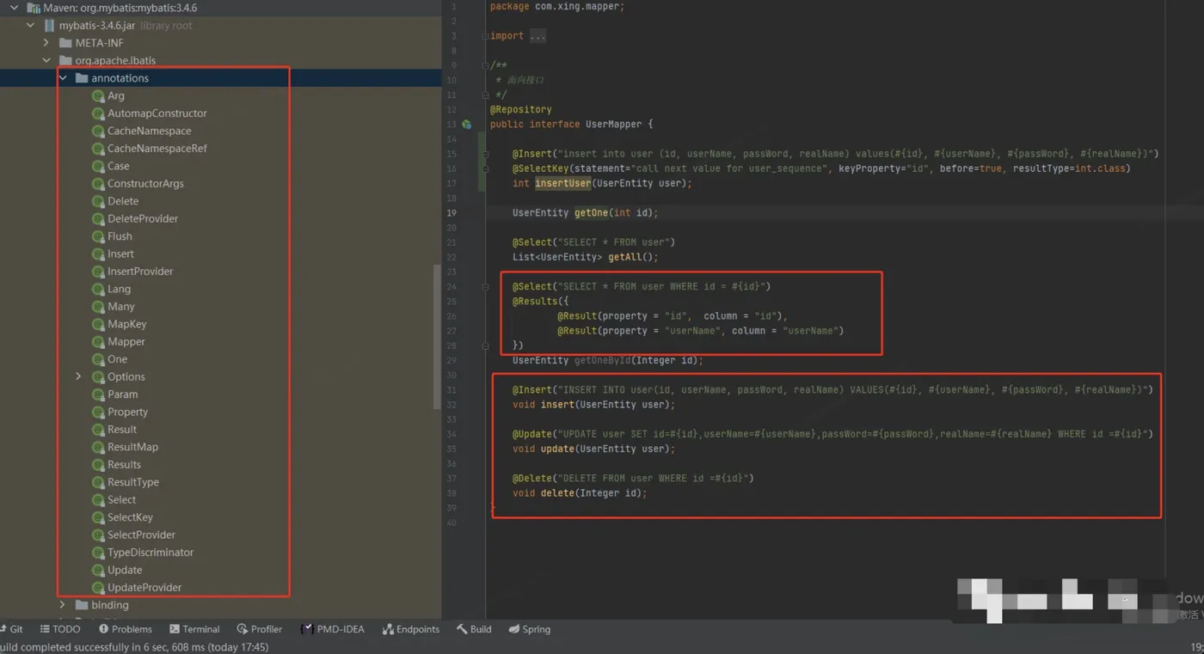Click the InsertProvider annotation icon

click(x=98, y=272)
